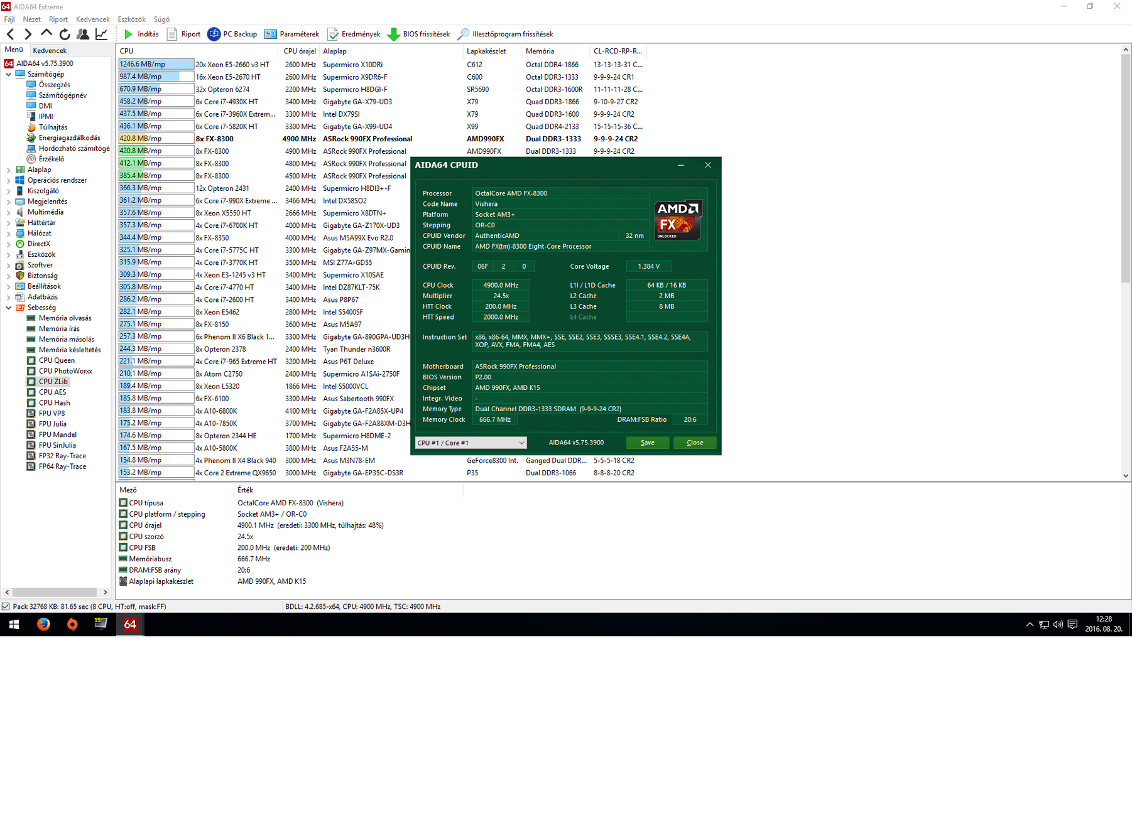
Task: Click the Forward navigation arrow
Action: (28, 34)
